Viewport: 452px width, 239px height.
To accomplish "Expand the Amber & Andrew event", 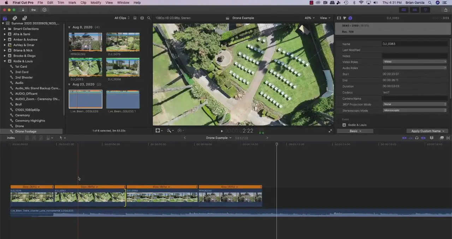I will (x=5, y=39).
